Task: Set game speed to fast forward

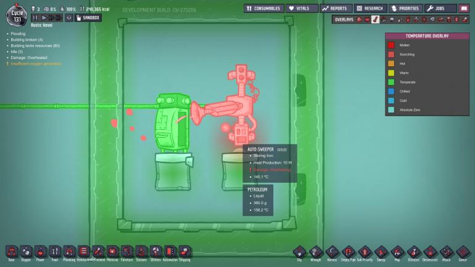Action: tap(51, 18)
